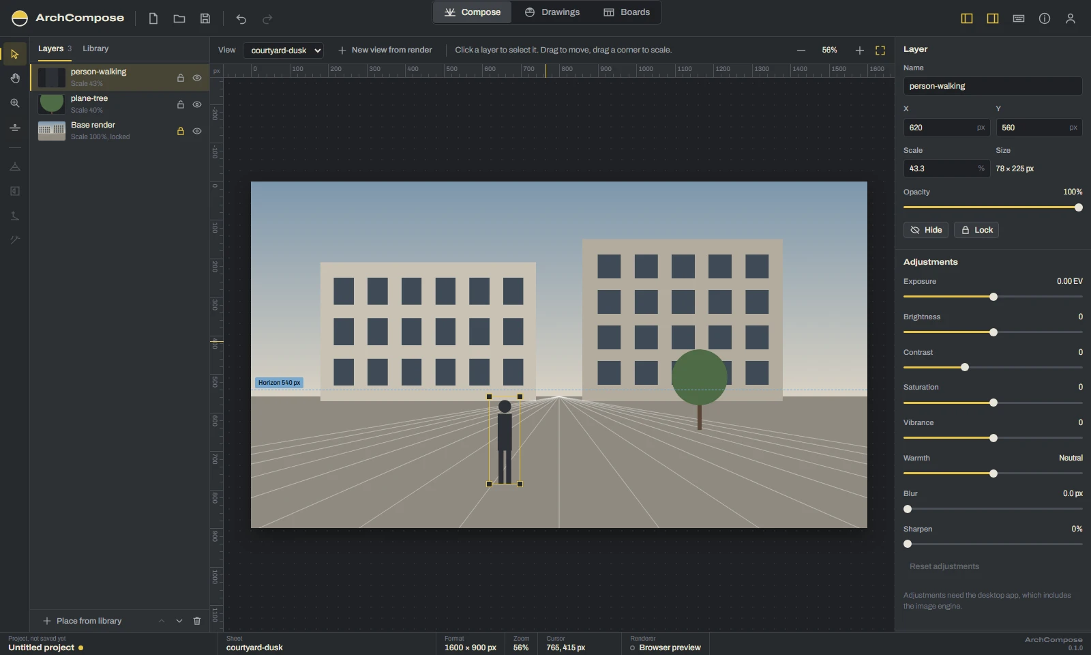
Task: Move layer up with chevron
Action: coord(162,621)
